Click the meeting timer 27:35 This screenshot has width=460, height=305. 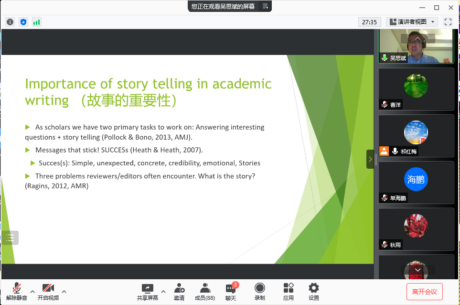click(x=369, y=22)
